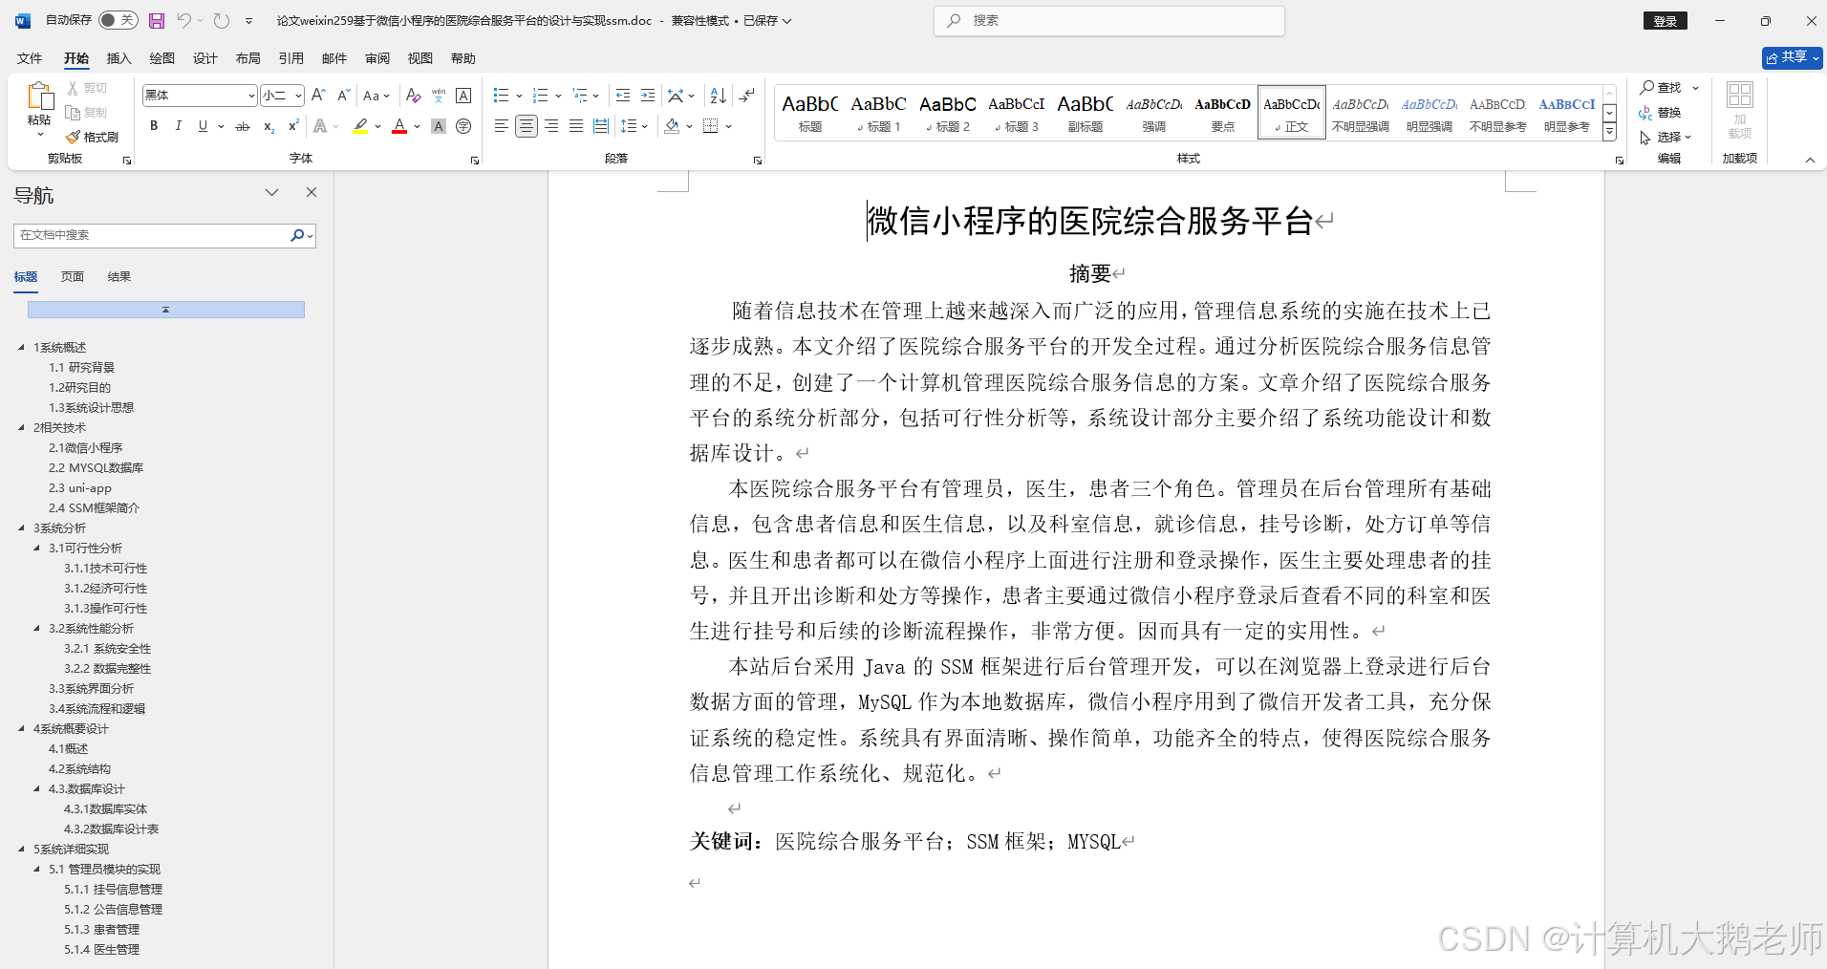1827x969 pixels.
Task: Open the Change Case (Aa) dropdown
Action: coord(376,96)
